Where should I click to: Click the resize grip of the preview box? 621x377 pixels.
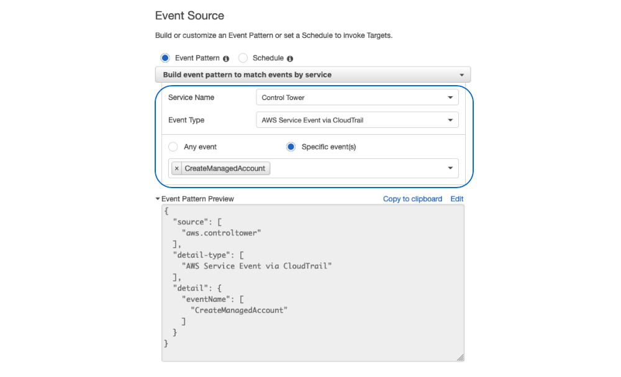[460, 357]
